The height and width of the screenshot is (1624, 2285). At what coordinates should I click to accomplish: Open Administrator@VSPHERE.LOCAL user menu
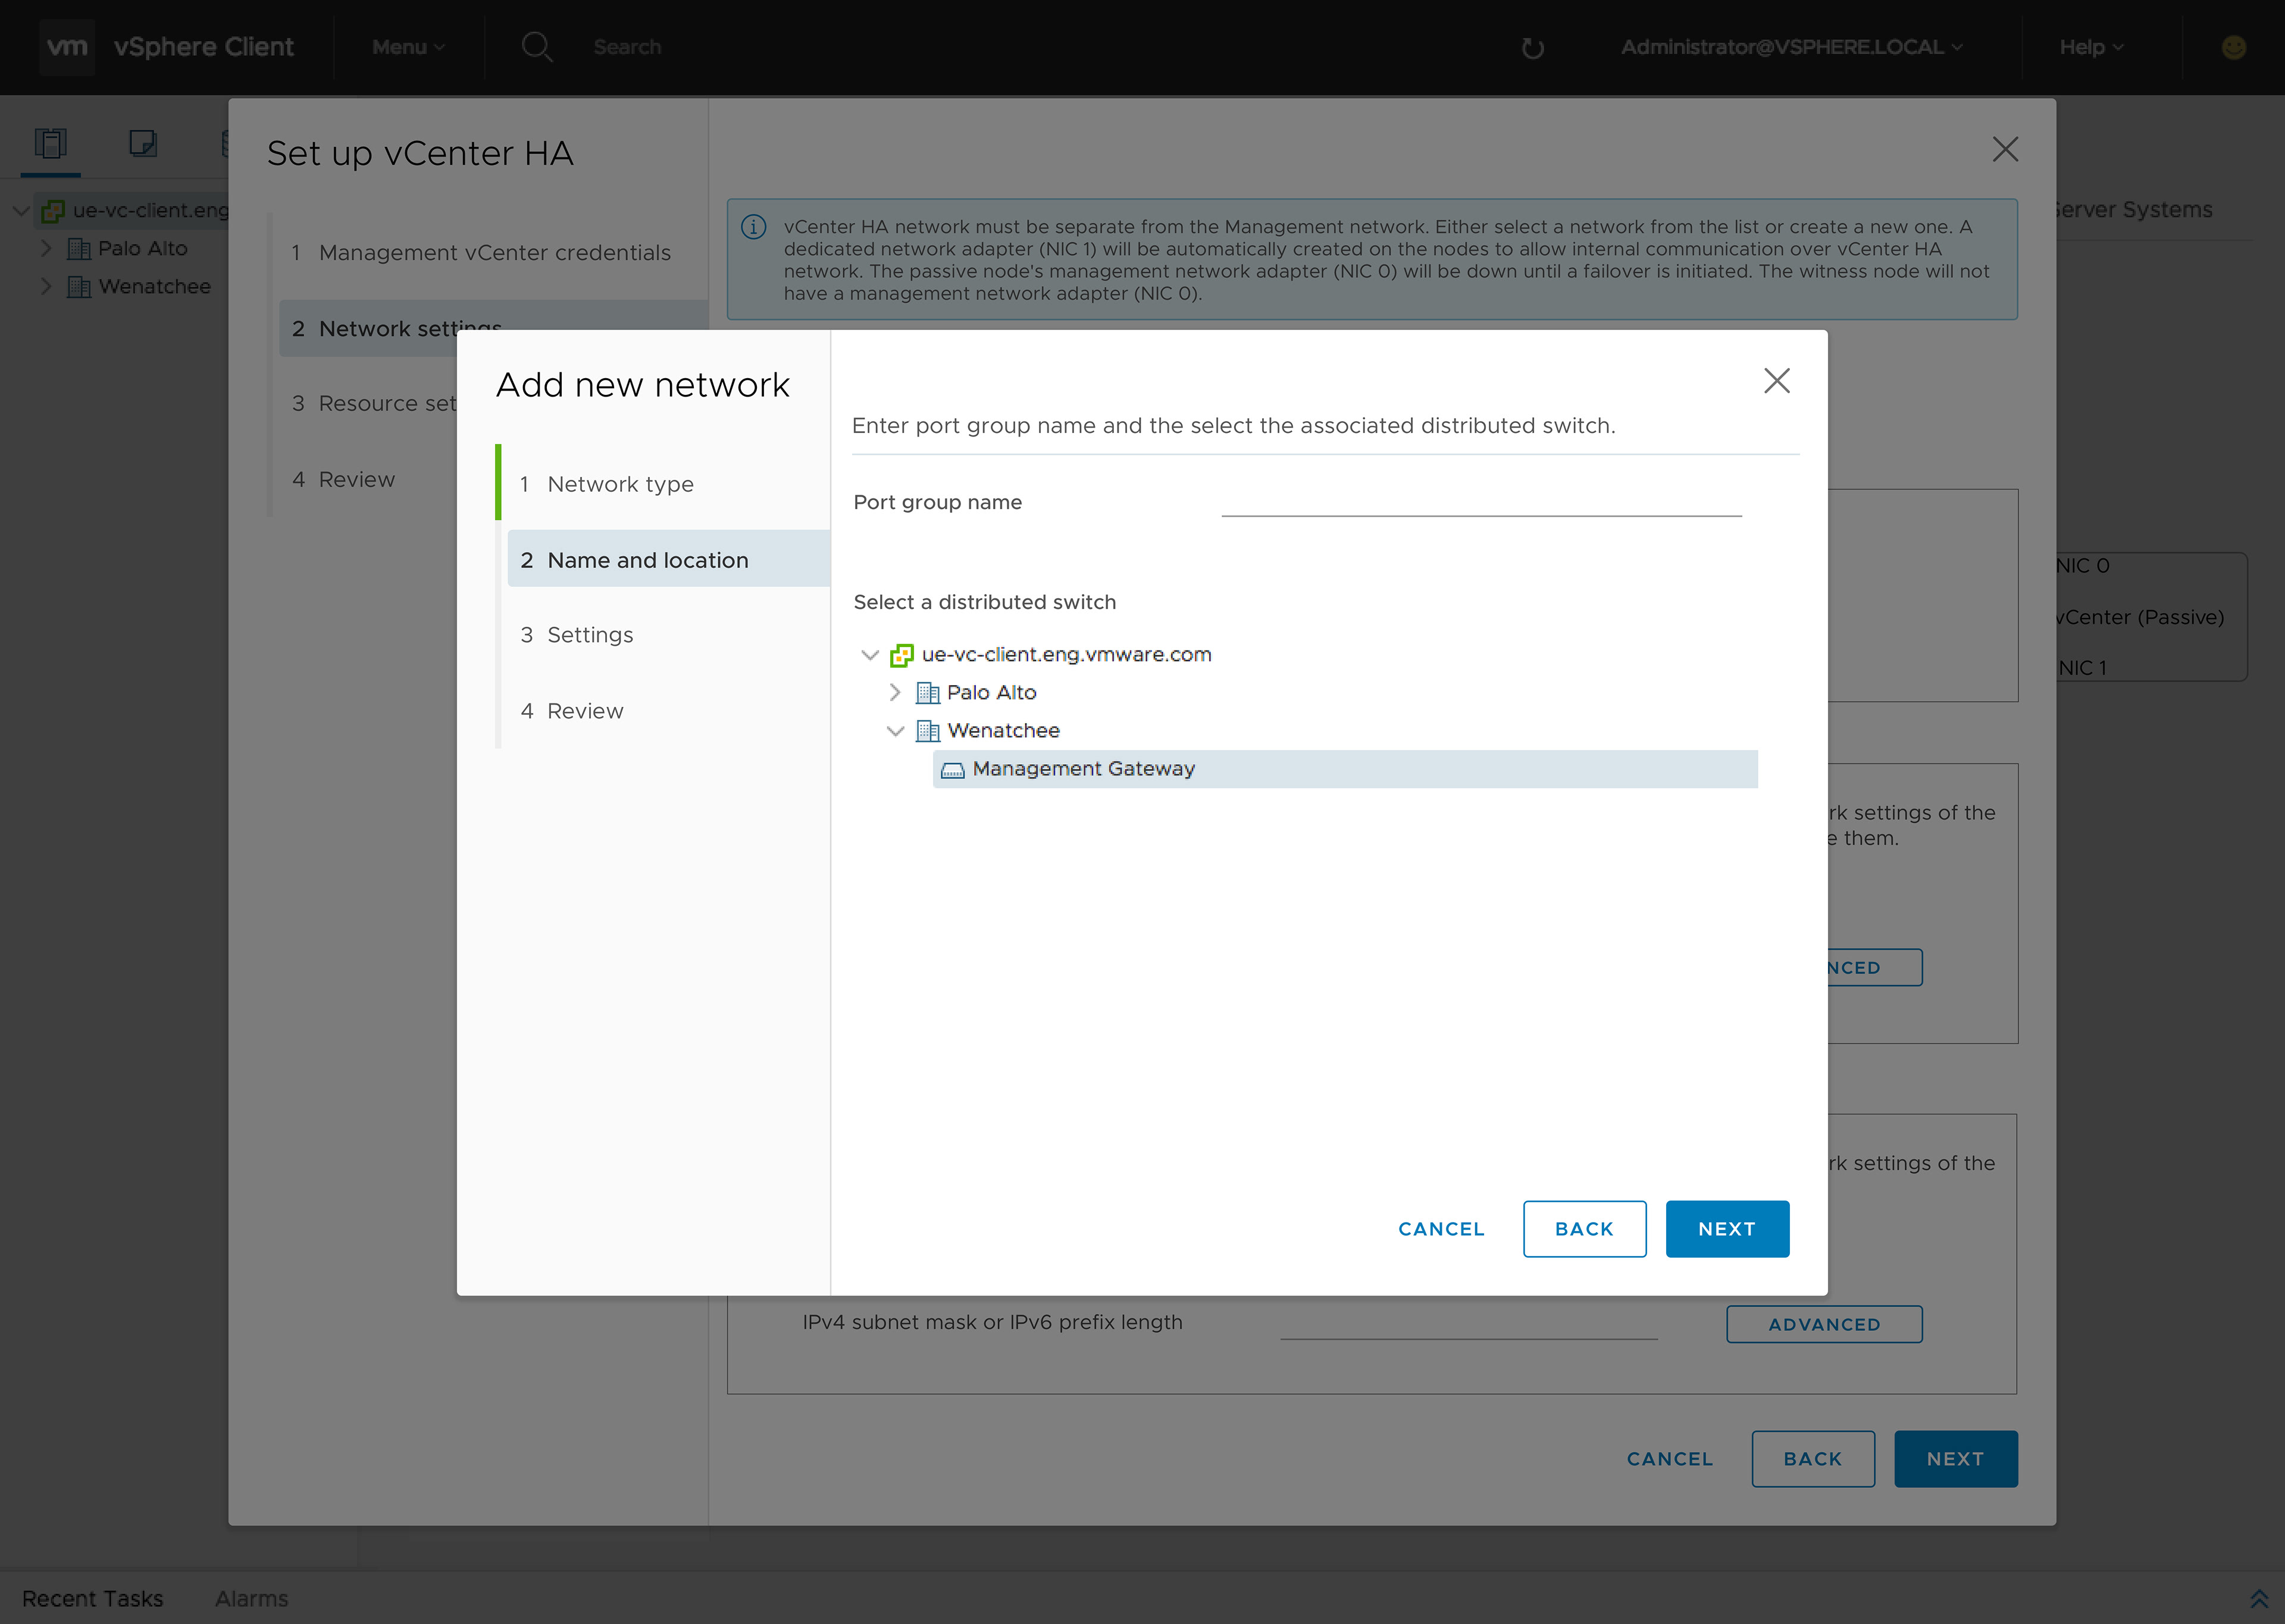pyautogui.click(x=1792, y=47)
